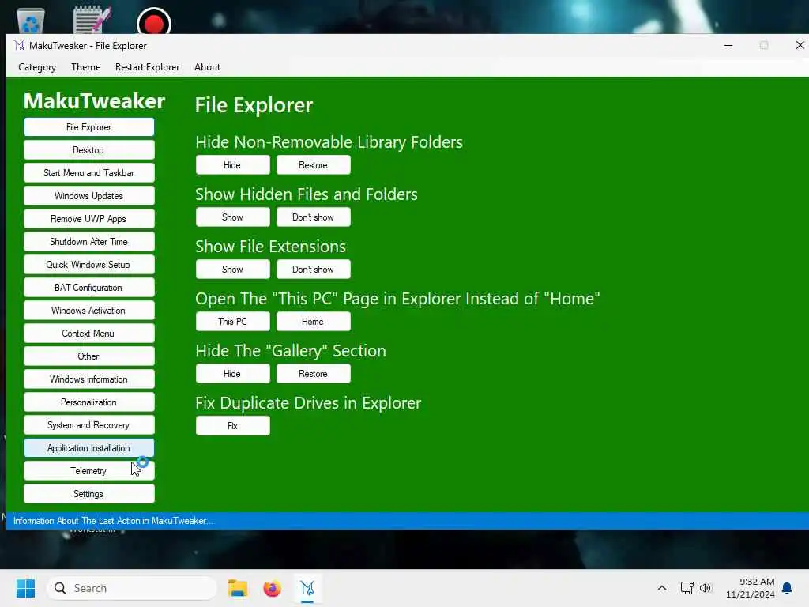809x607 pixels.
Task: Open the notepad desktop shortcut icon
Action: pyautogui.click(x=92, y=20)
